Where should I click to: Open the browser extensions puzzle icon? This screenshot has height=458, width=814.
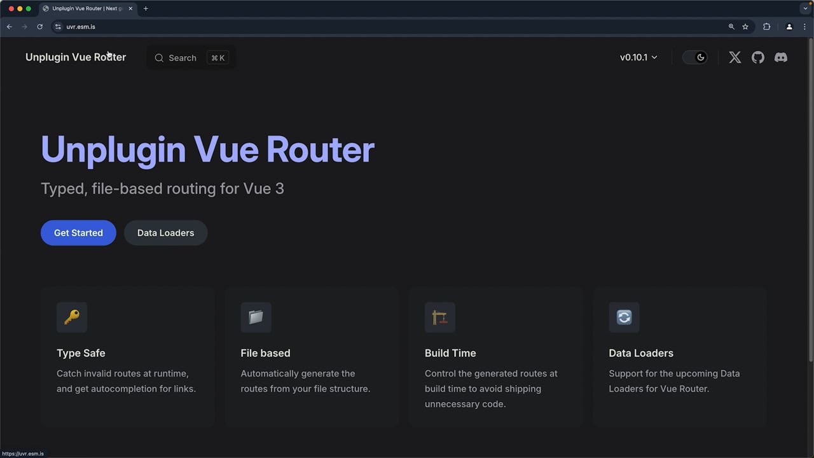click(766, 27)
